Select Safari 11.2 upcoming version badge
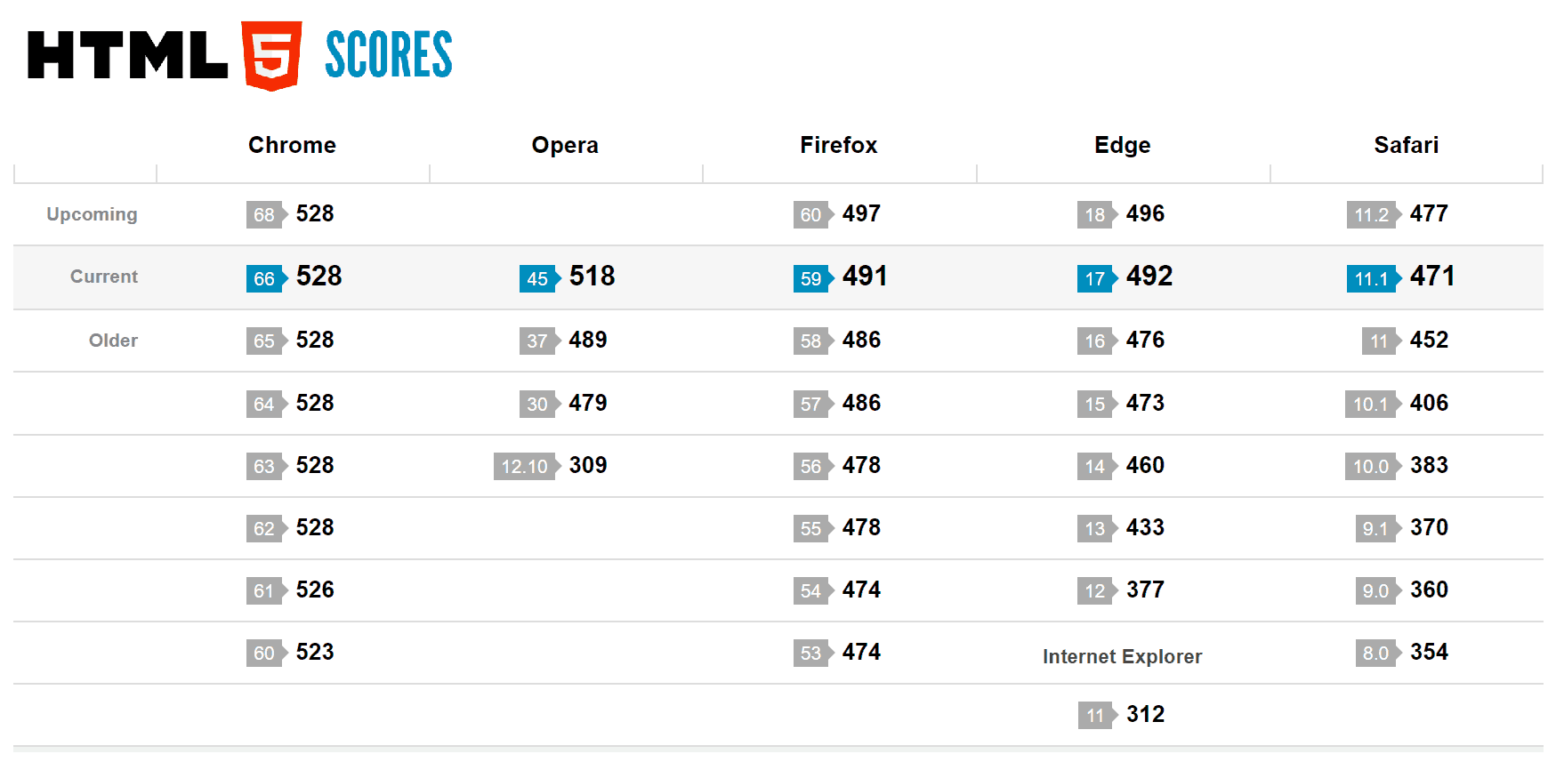Viewport: 1556px width, 762px height. [1375, 214]
